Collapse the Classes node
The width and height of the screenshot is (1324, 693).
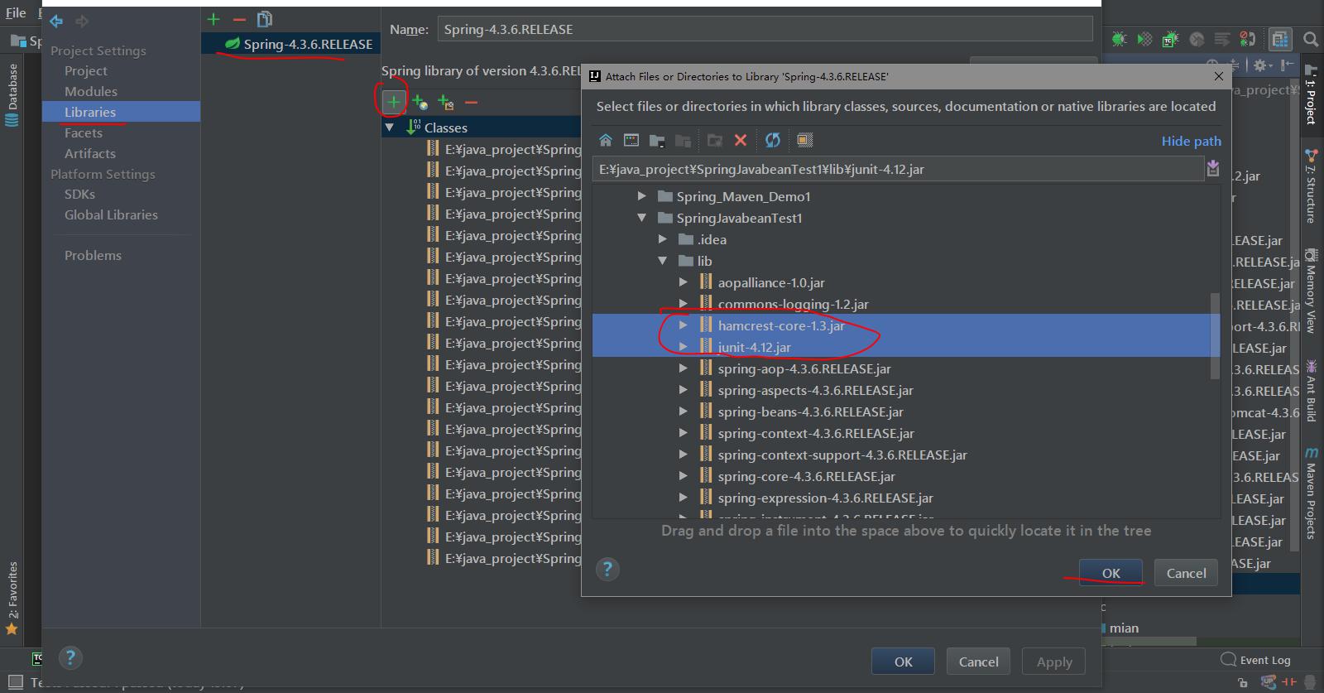point(389,128)
